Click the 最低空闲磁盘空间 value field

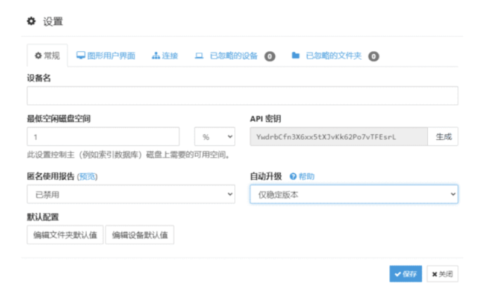click(x=103, y=137)
